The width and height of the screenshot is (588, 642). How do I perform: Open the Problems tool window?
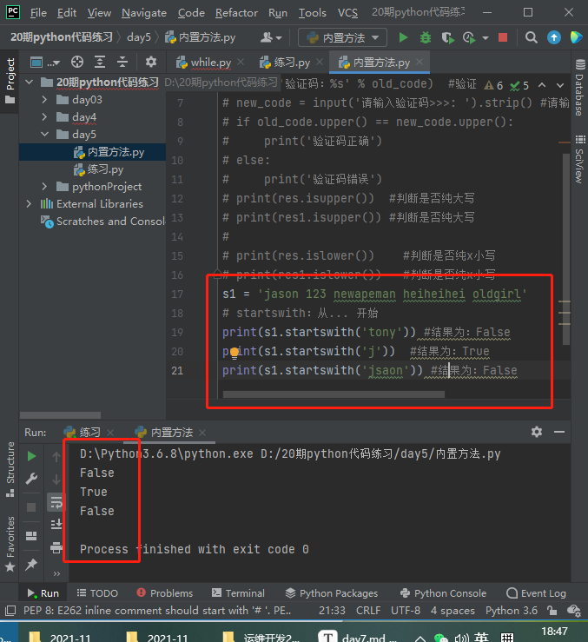point(165,593)
